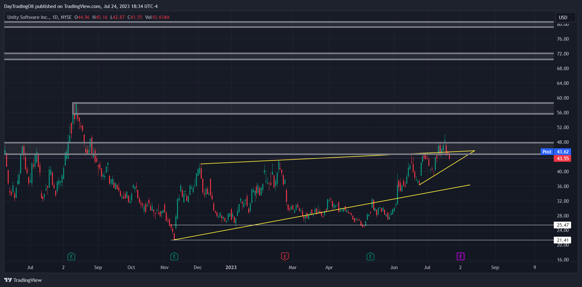The width and height of the screenshot is (582, 287).
Task: Click the 21.41 horizontal line price label
Action: click(x=563, y=240)
